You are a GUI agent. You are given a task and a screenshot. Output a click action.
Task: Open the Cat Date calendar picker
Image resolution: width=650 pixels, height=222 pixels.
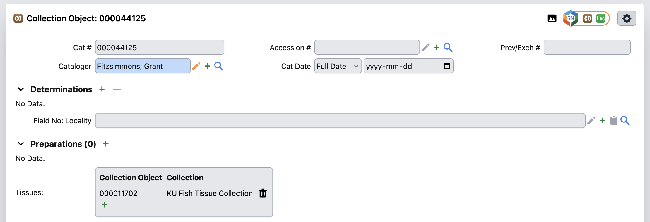click(447, 66)
